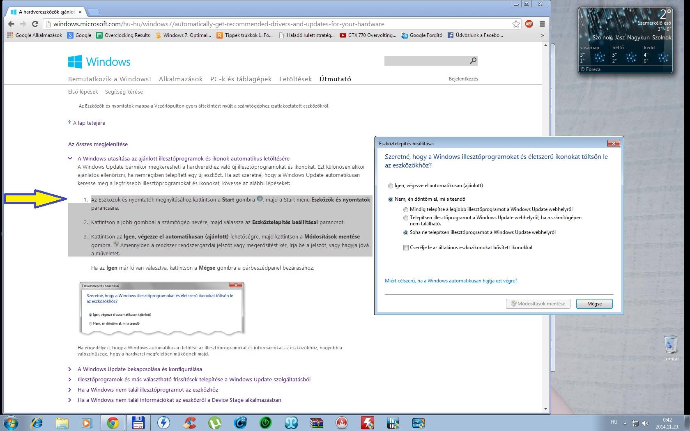690x431 pixels.
Task: Show hidden tray icons arrow
Action: point(625,423)
